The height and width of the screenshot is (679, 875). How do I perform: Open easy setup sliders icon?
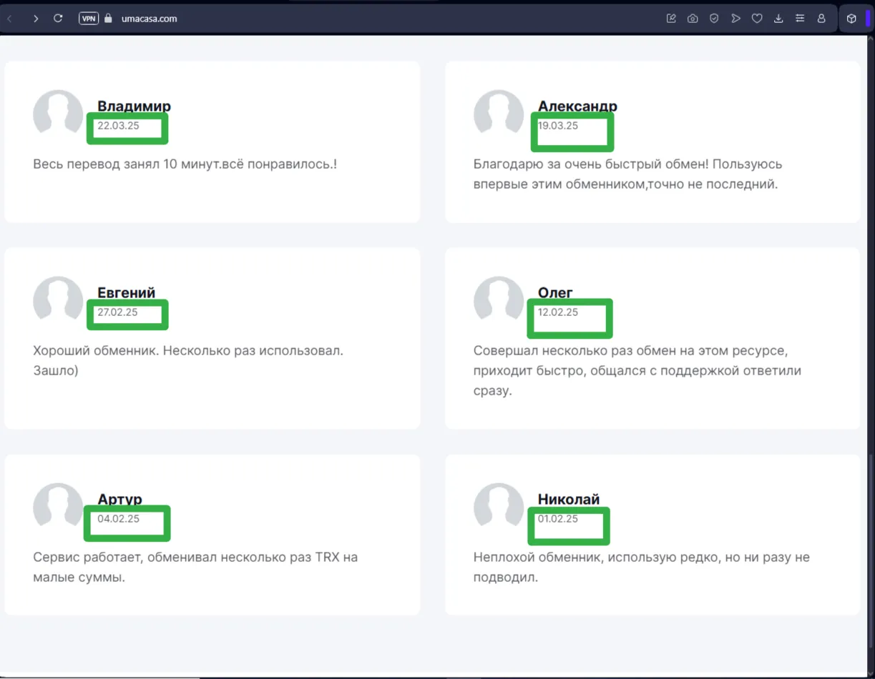click(800, 19)
